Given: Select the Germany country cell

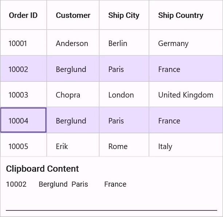Looking at the screenshot, I should click(x=186, y=42).
